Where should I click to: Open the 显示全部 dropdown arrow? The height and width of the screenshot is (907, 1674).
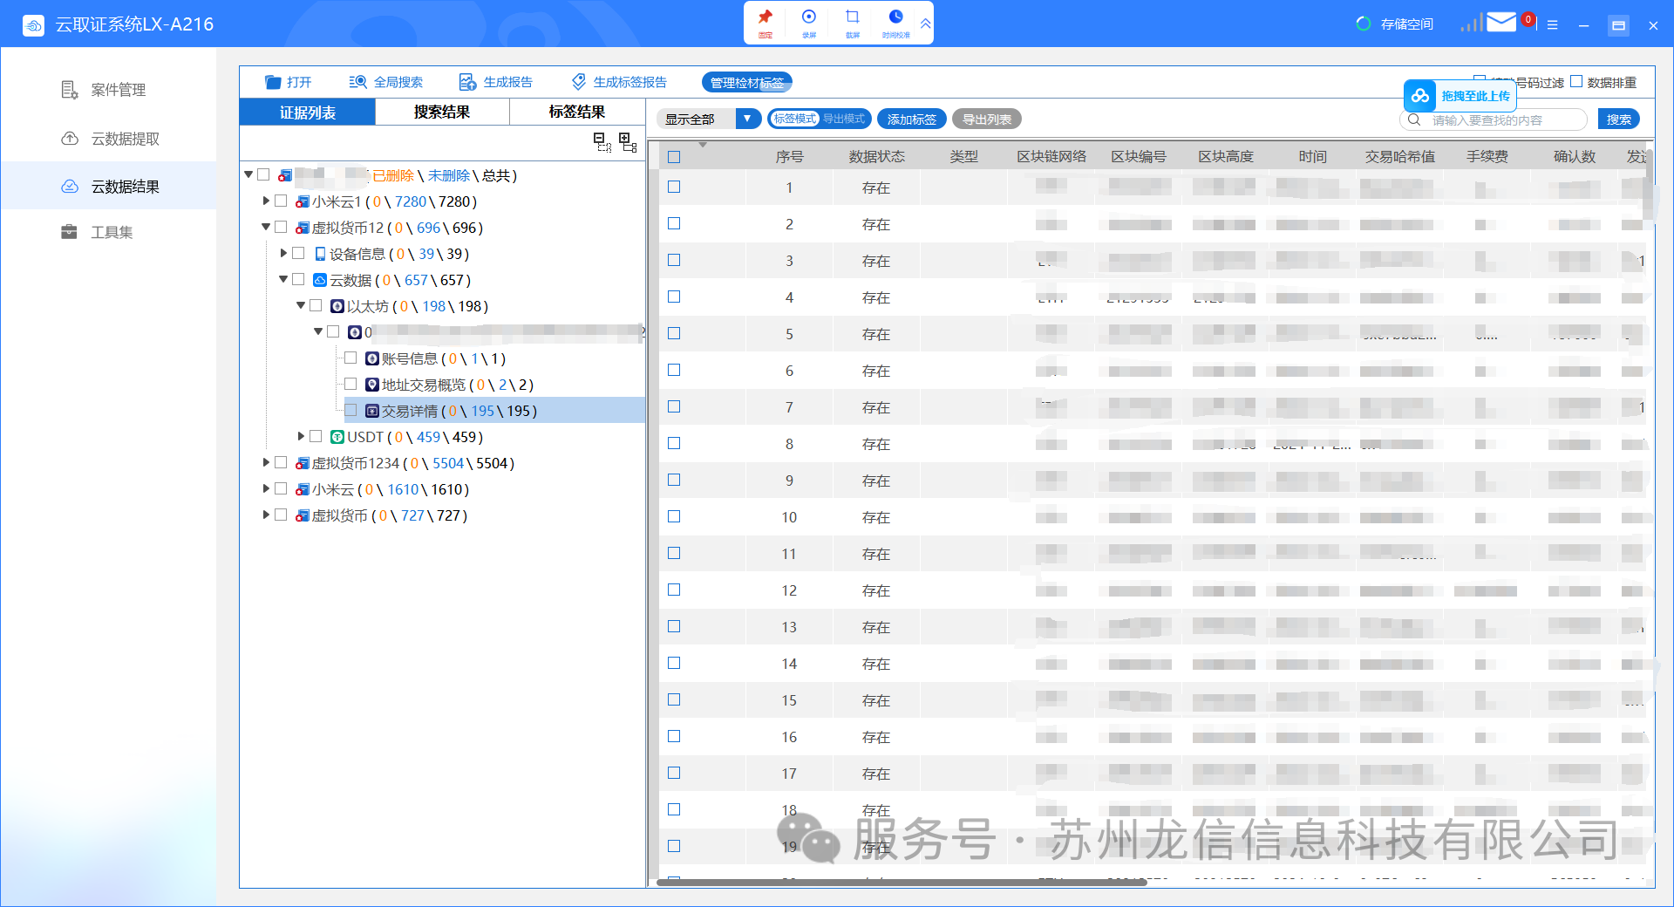[747, 119]
